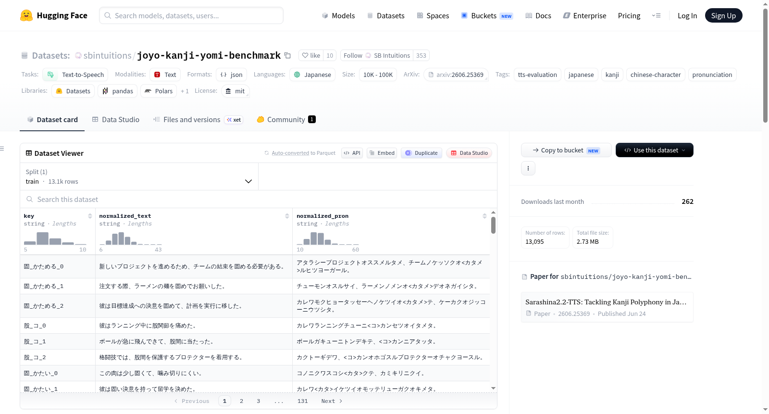This screenshot has width=769, height=414.
Task: Select the Japanese language tag
Action: click(312, 75)
